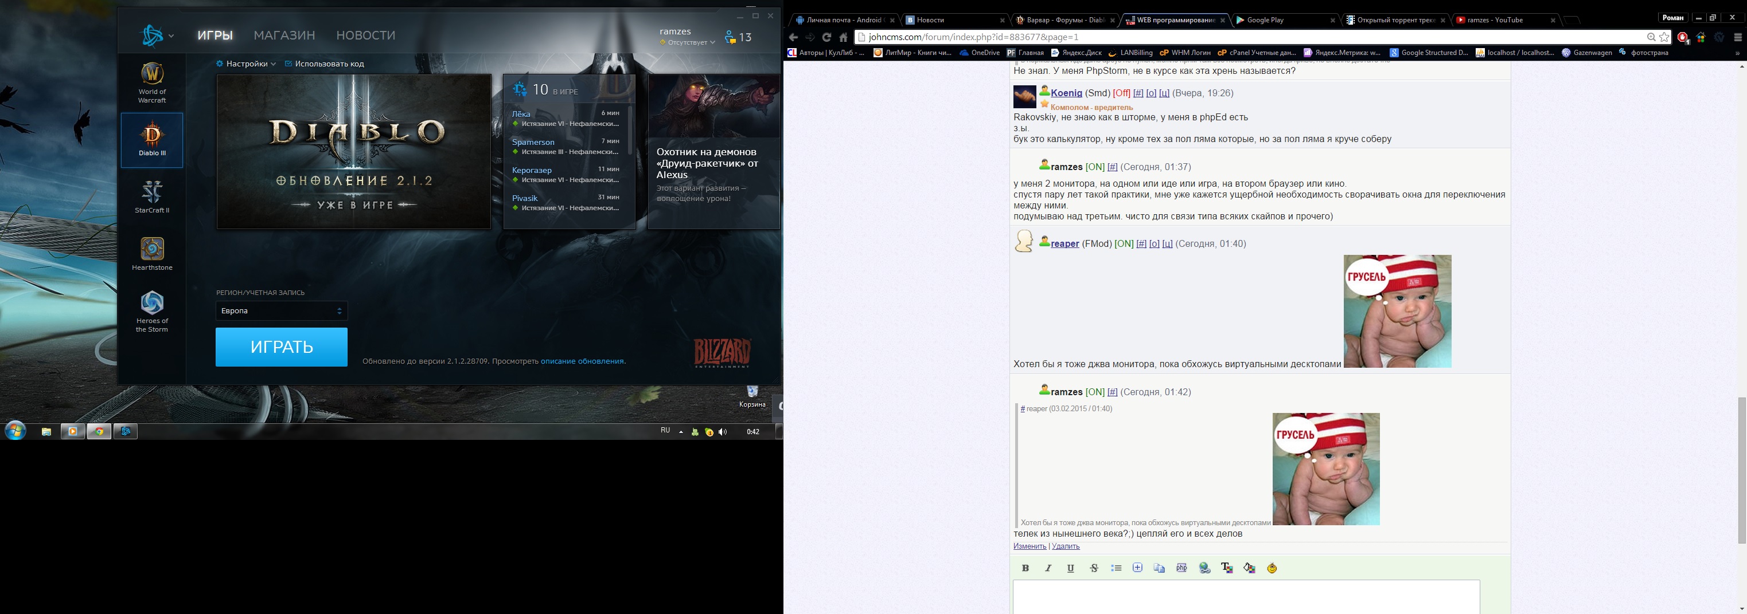The height and width of the screenshot is (614, 1747).
Task: Select the Hearthstone game icon
Action: tap(152, 254)
